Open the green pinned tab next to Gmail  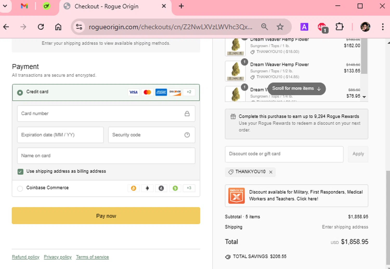point(47,6)
